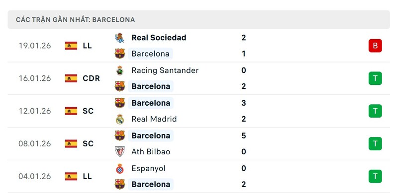
Task: Click the Ath Bilbao club crest
Action: point(119,152)
